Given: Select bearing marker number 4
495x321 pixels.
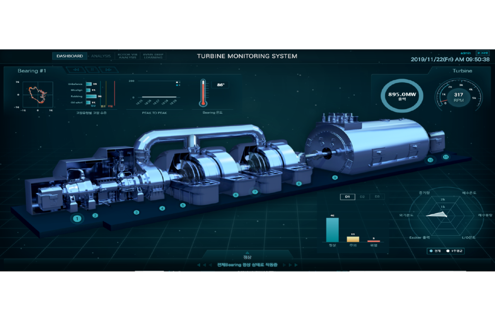Looking at the screenshot, I should tap(162, 208).
